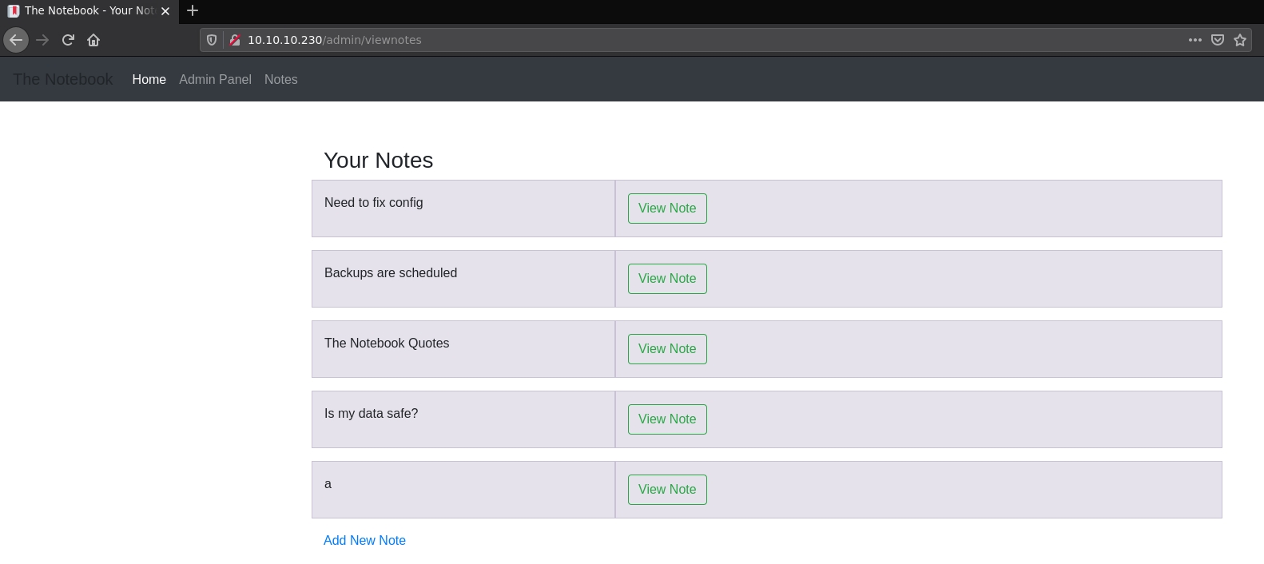The image size is (1264, 564).
Task: Click the tracking protection shield icon
Action: (212, 40)
